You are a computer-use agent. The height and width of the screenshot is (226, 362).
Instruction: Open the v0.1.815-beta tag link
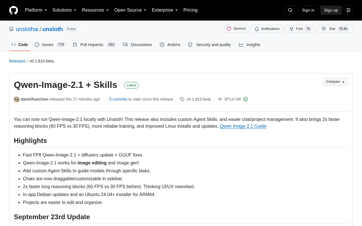pyautogui.click(x=199, y=99)
